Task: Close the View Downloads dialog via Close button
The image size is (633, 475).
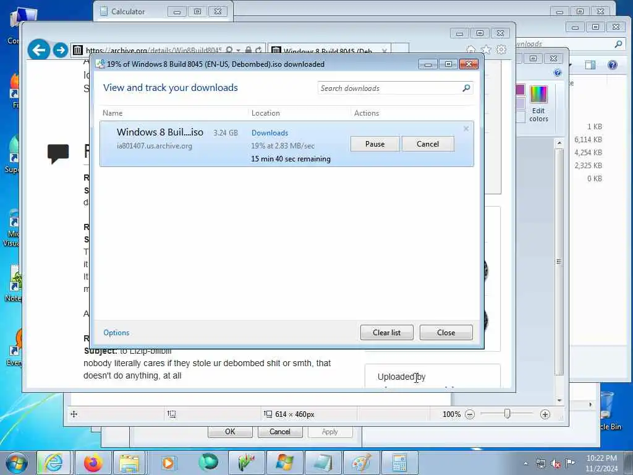Action: point(446,332)
